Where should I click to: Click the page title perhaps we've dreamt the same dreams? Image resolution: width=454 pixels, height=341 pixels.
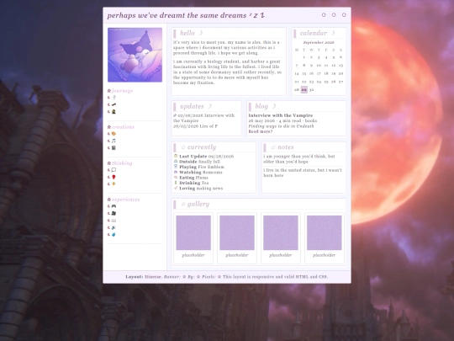point(177,15)
